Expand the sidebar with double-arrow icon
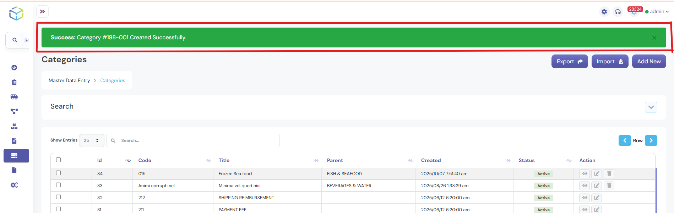The image size is (674, 213). (x=42, y=12)
